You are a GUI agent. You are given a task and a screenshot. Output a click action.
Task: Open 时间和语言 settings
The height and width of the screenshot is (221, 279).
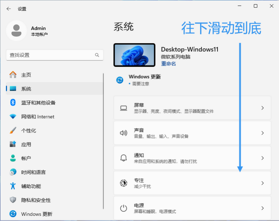[x=55, y=172]
